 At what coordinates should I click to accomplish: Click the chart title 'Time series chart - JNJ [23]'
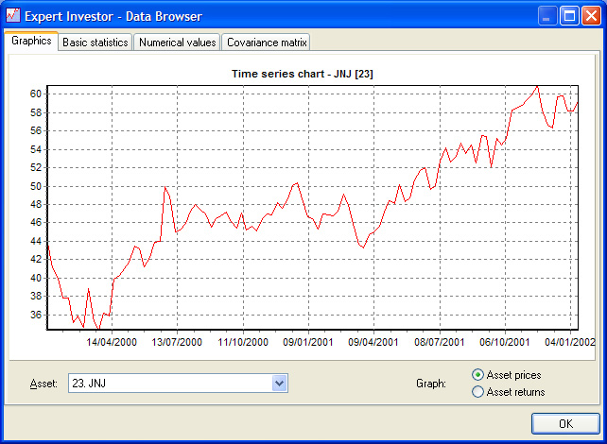point(311,74)
